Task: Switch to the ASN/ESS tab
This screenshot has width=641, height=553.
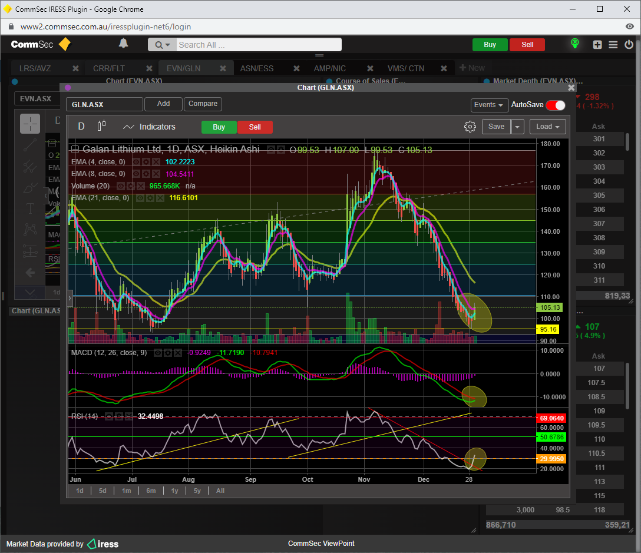Action: (257, 68)
